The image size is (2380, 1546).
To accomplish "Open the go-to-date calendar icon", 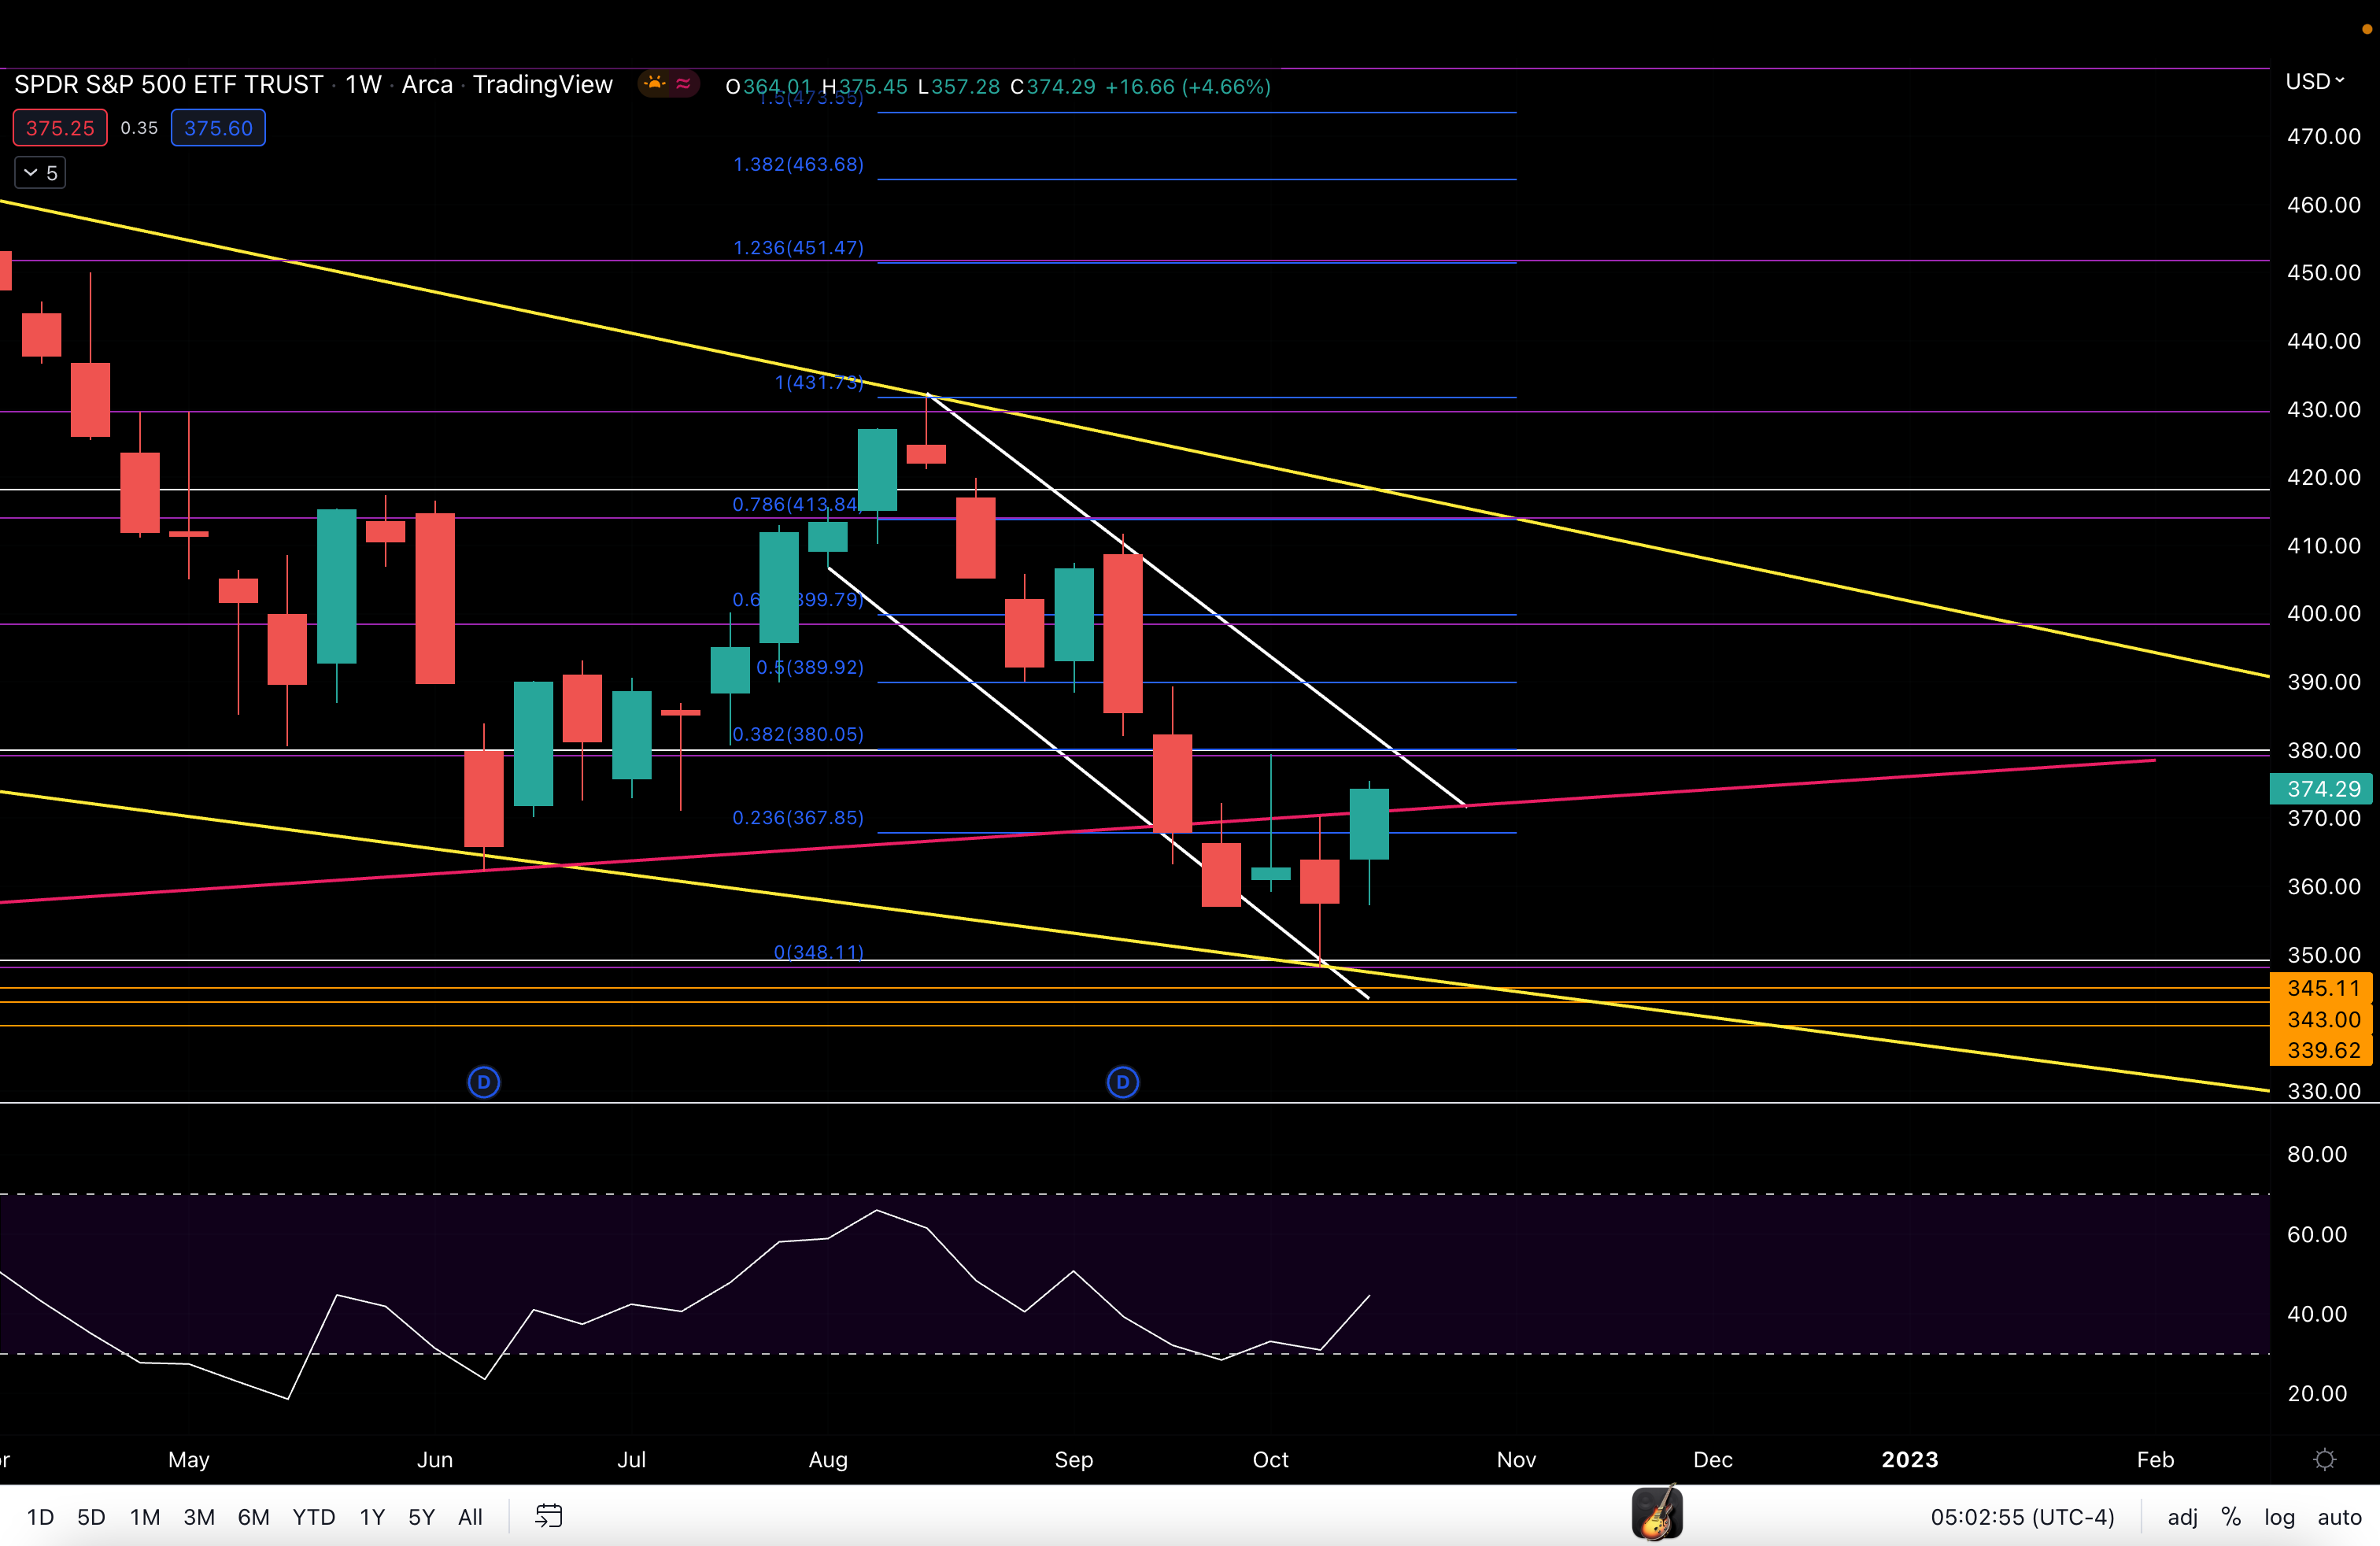I will pyautogui.click(x=548, y=1515).
